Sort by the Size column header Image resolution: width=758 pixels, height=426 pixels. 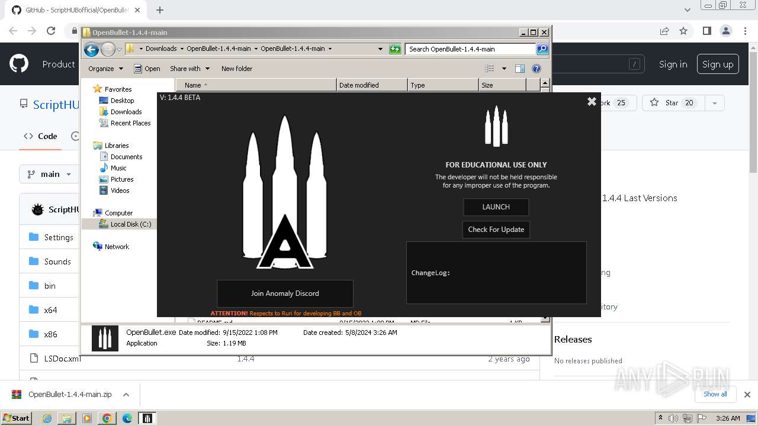[502, 85]
